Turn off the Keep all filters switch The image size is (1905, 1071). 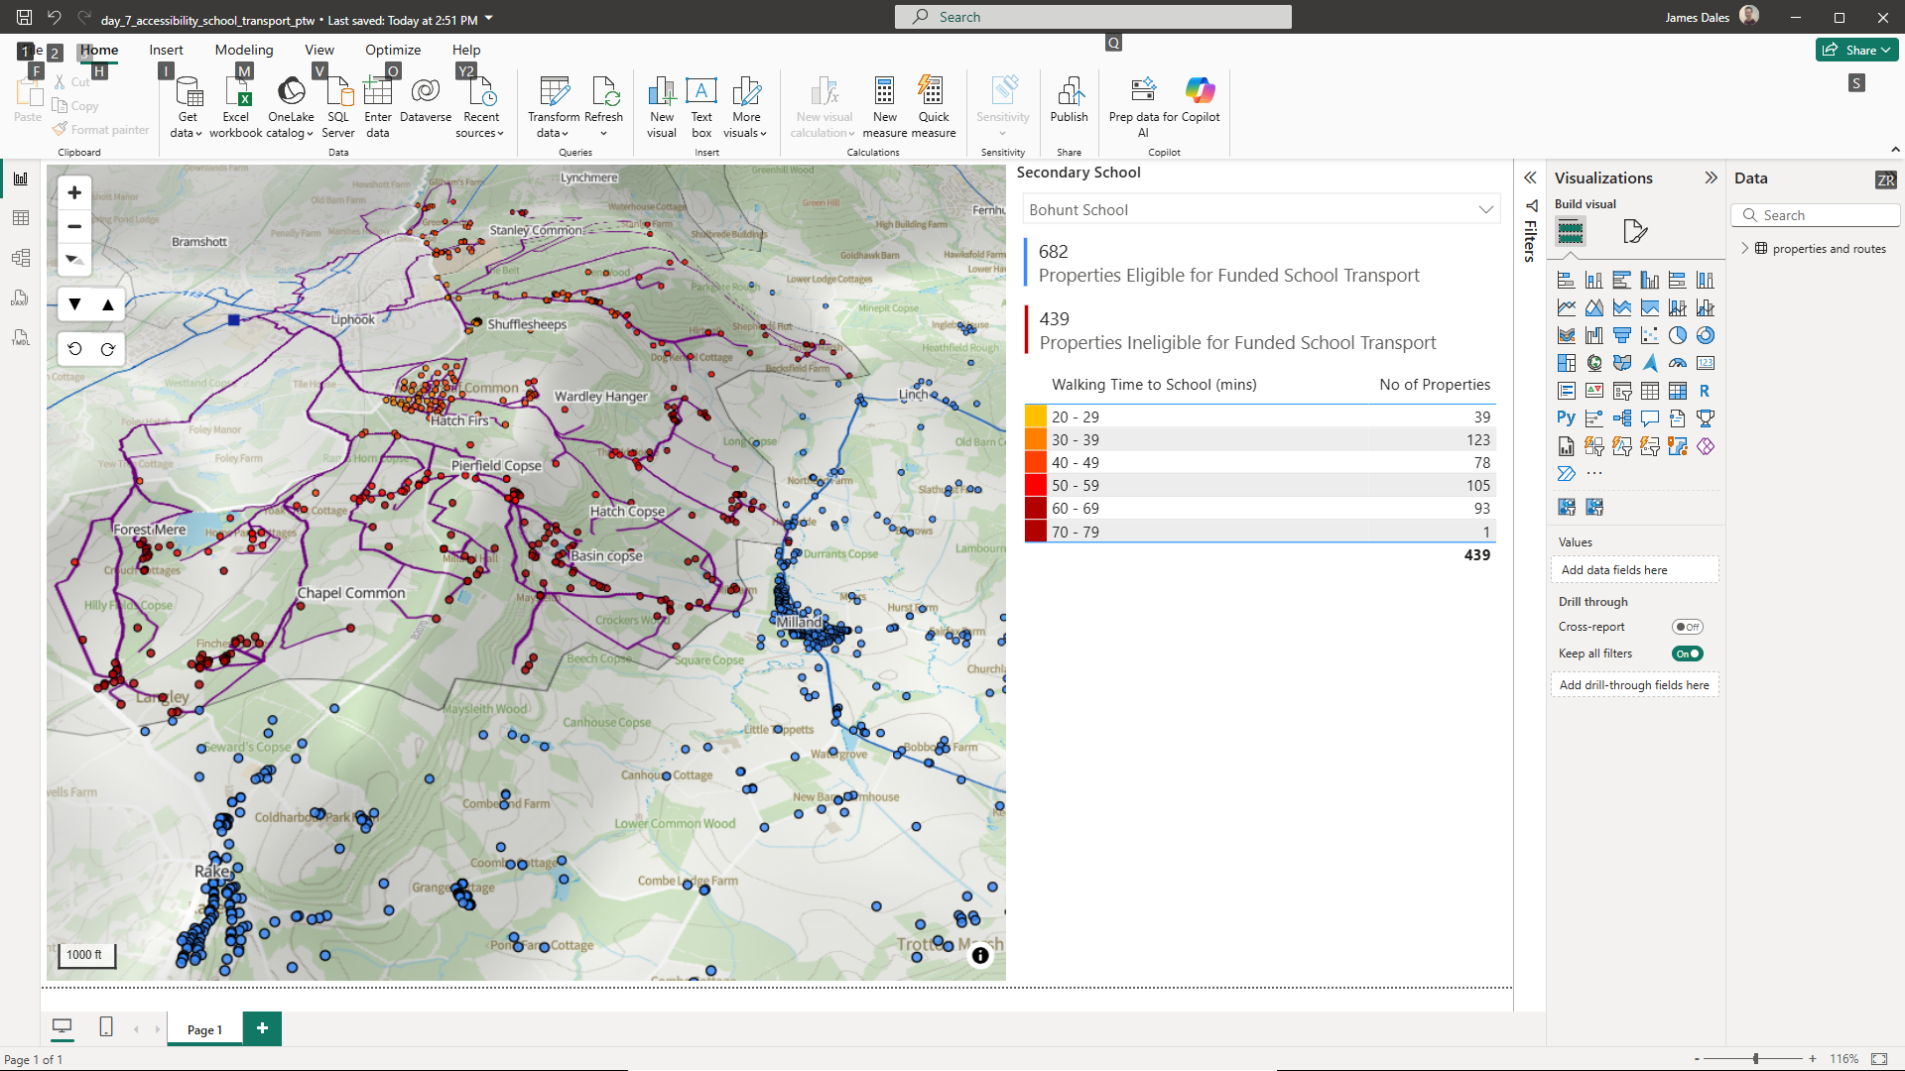[1687, 654]
